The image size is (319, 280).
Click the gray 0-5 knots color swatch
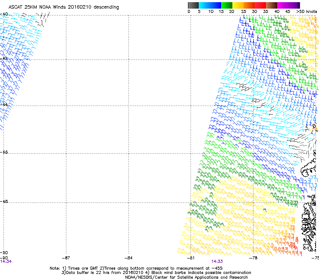pyautogui.click(x=193, y=5)
